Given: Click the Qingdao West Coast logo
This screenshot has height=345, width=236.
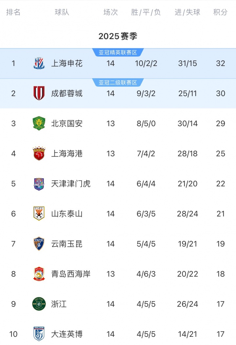Looking at the screenshot, I should tap(39, 274).
